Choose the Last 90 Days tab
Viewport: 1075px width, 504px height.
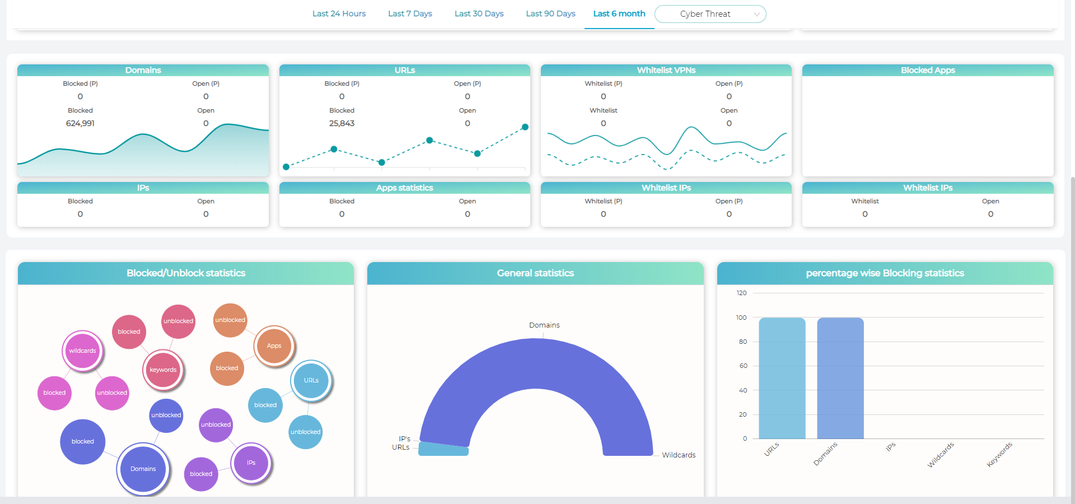[x=550, y=14]
